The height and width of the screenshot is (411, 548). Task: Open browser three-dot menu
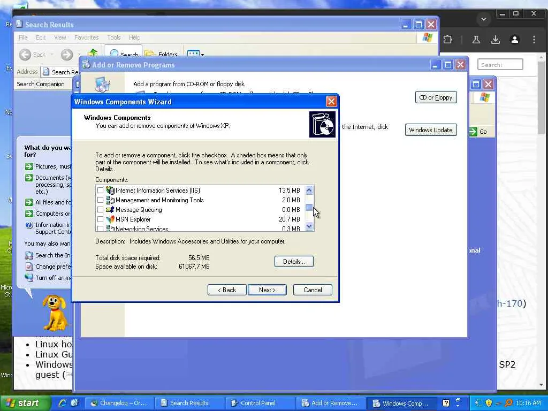(534, 40)
